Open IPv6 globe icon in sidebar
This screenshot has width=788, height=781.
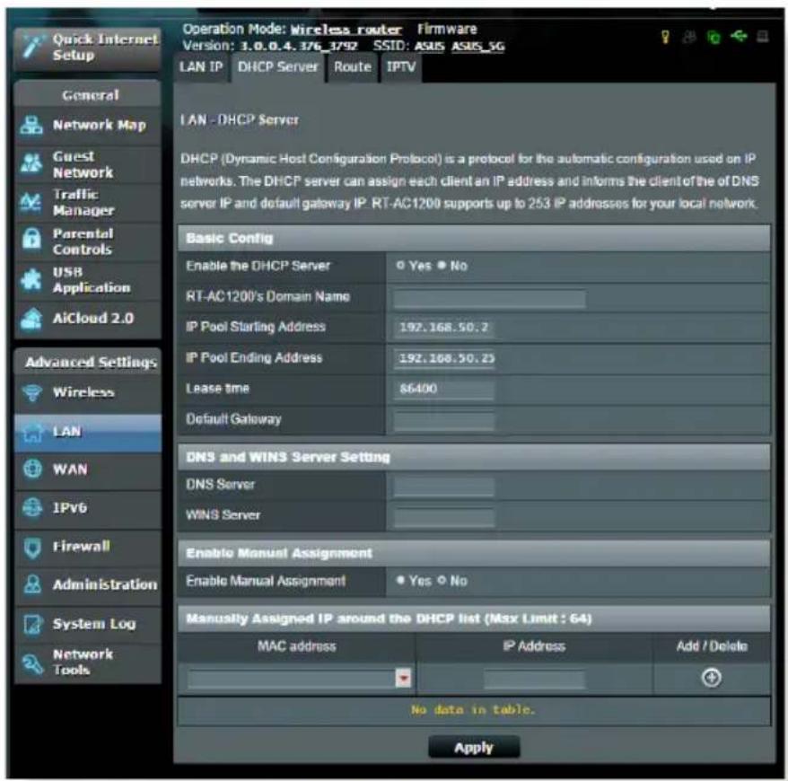coord(32,508)
